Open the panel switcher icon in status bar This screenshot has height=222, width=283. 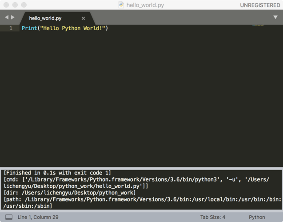[x=9, y=217]
